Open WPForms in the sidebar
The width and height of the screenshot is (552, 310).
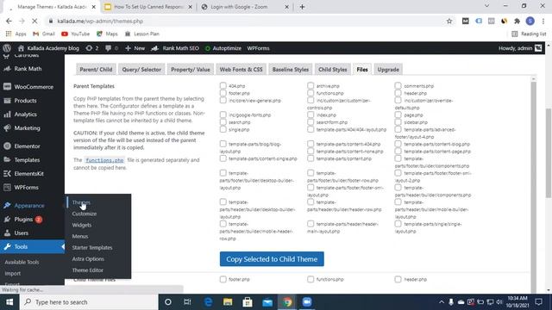pyautogui.click(x=27, y=188)
